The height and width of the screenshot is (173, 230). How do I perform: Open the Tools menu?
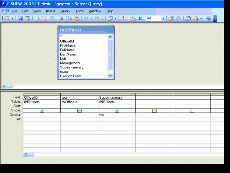tap(79, 11)
